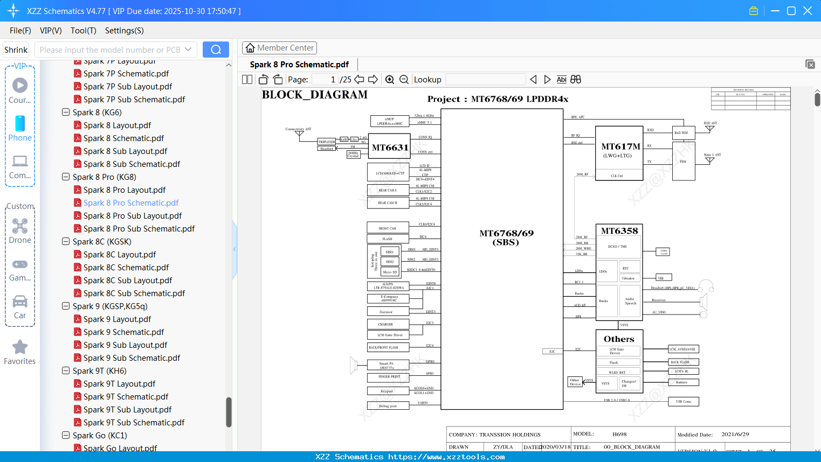
Task: Open the Tool(T) menu
Action: 83,31
